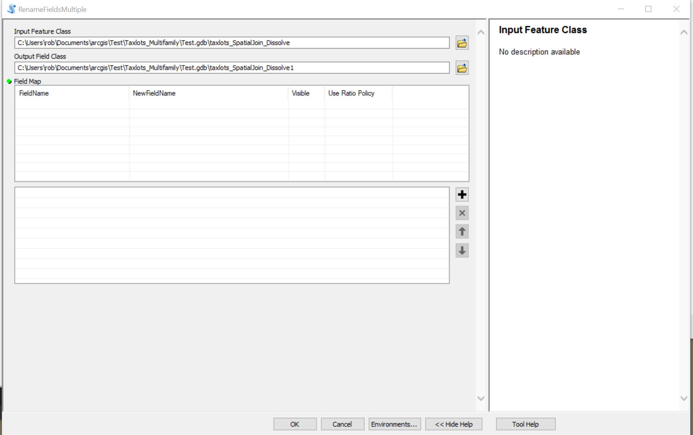The image size is (693, 435).
Task: Click the Output Field Class label
Action: pos(40,56)
